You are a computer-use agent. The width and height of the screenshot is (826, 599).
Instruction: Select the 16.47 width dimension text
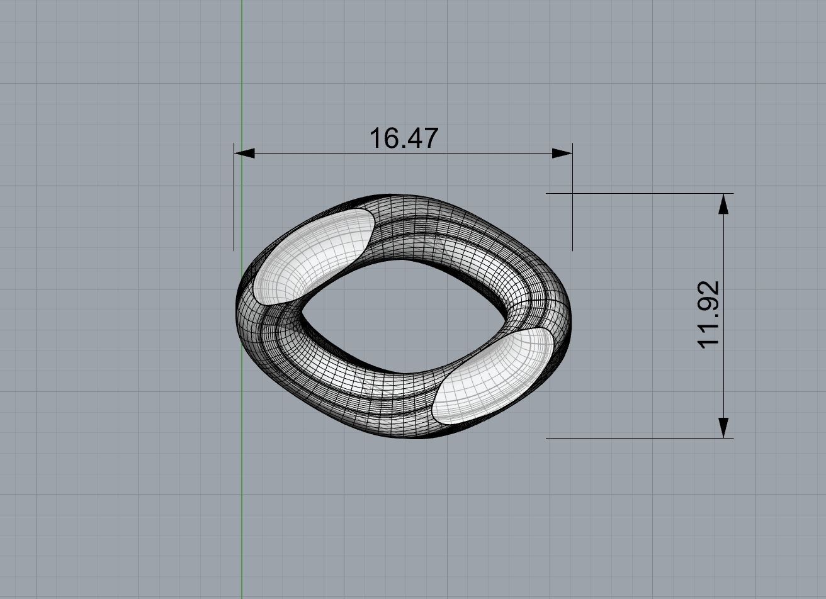tap(403, 138)
